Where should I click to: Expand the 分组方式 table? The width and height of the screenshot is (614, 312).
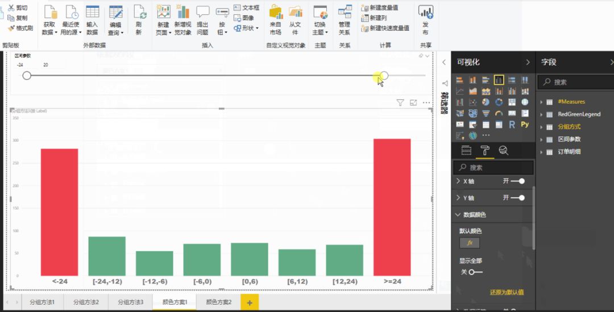point(542,127)
